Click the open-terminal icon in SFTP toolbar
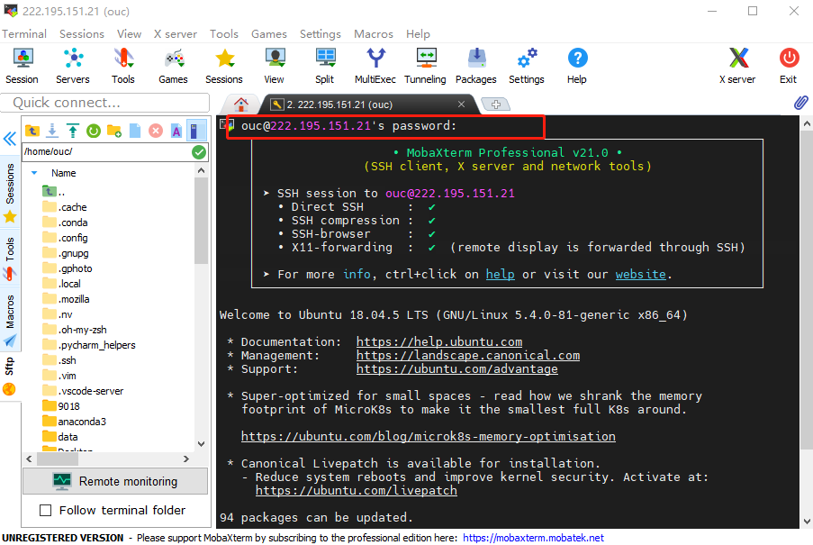The width and height of the screenshot is (813, 545). pos(195,131)
